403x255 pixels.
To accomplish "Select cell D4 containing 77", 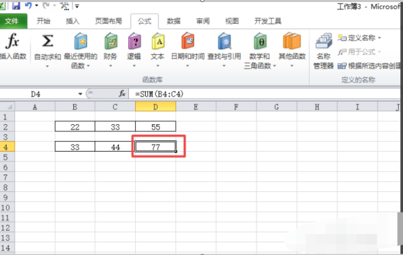I will click(156, 147).
